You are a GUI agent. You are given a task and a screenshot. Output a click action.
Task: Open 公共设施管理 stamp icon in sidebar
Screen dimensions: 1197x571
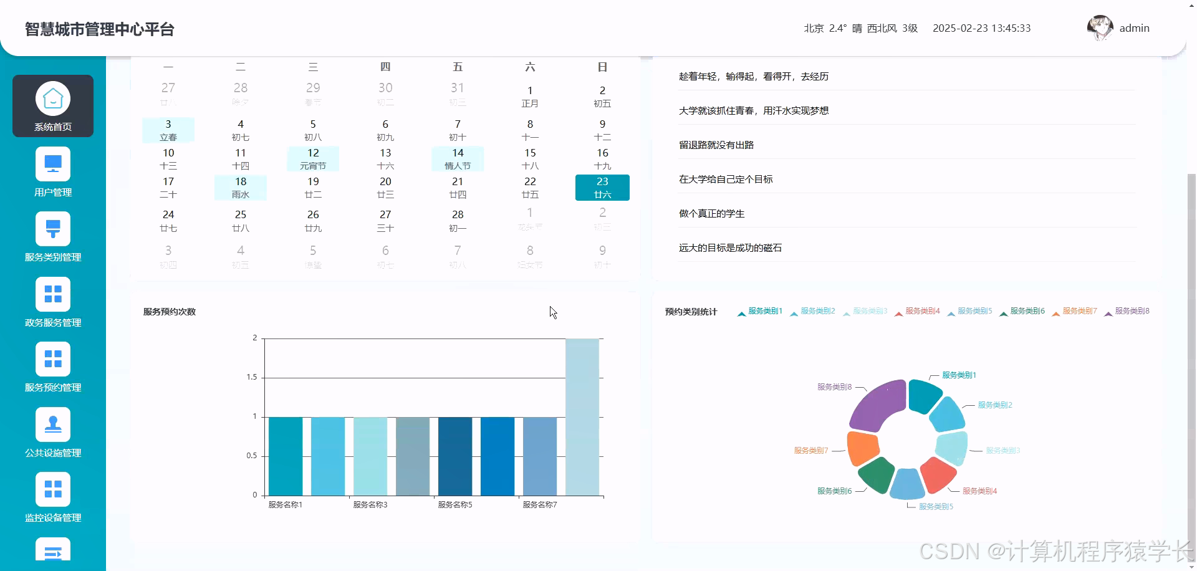[53, 425]
